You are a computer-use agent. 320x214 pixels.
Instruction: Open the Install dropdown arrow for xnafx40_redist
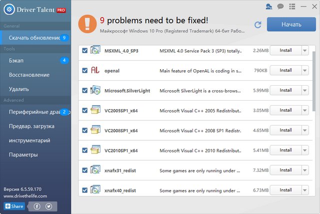304,190
